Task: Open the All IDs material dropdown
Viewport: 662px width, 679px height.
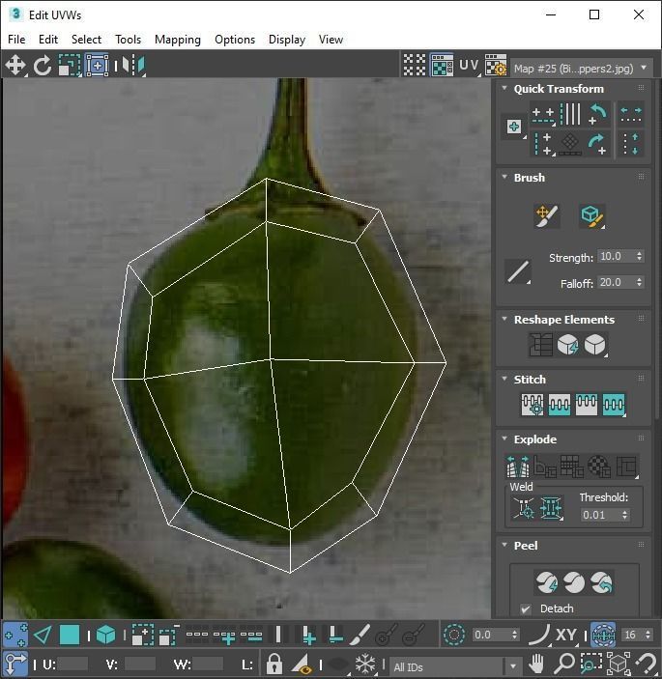Action: click(454, 666)
